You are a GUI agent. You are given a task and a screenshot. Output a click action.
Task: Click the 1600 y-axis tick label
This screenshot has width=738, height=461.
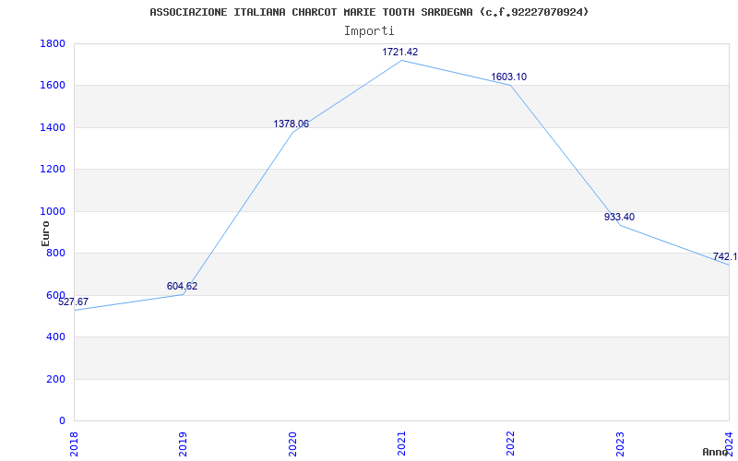(53, 86)
